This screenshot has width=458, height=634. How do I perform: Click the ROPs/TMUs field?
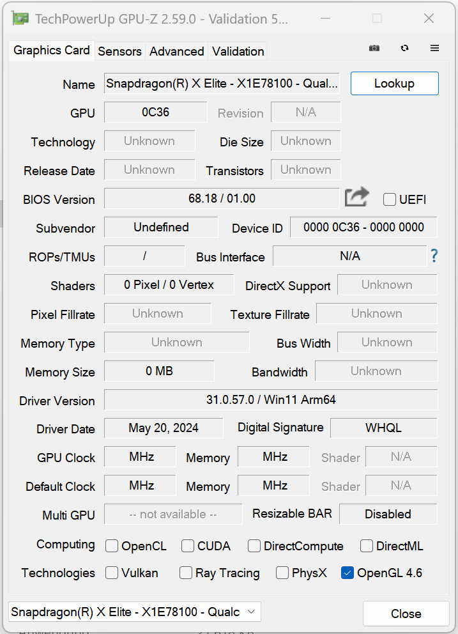(144, 256)
